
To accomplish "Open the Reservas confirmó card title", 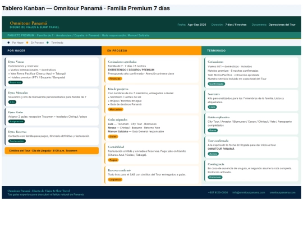I will 119,170.
